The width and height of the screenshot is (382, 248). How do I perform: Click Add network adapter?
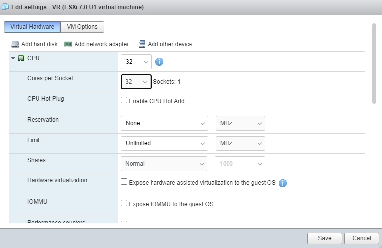pos(96,44)
